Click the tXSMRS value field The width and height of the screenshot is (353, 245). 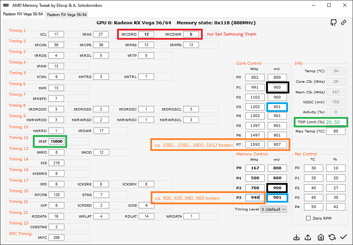click(56, 173)
